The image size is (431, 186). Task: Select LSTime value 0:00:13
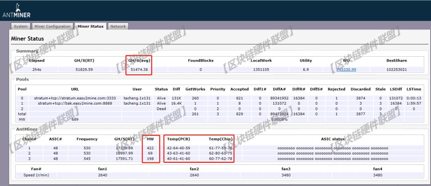point(414,98)
